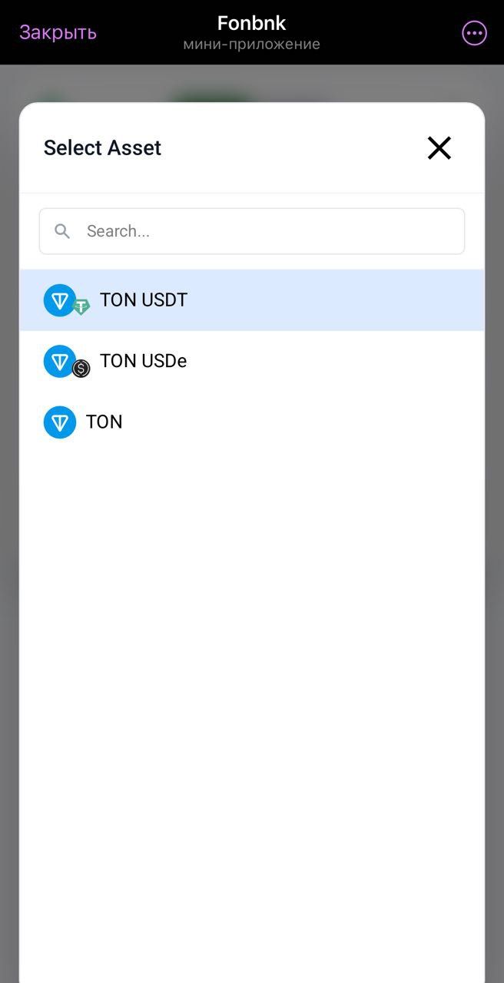
Task: Tap the plain TON diamond icon
Action: pos(60,422)
